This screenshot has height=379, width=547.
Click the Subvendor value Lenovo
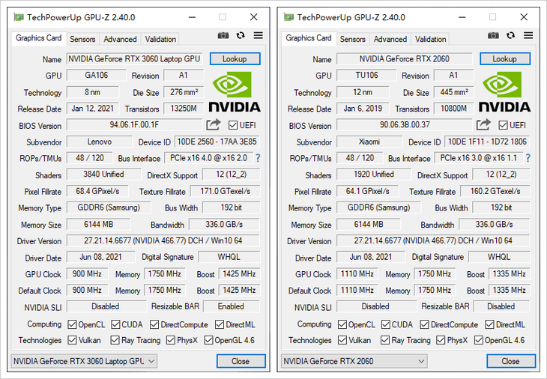(x=100, y=142)
